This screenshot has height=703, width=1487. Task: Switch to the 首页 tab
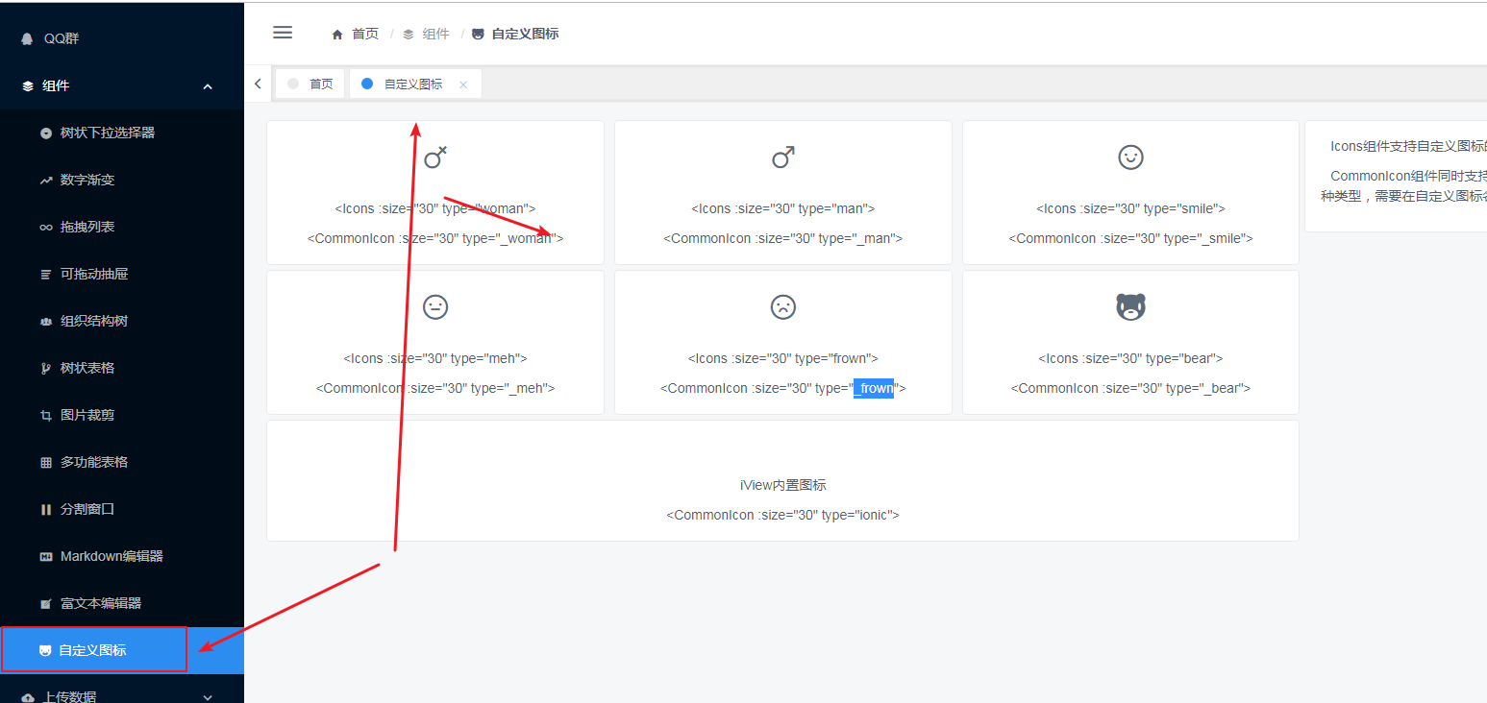[x=310, y=83]
